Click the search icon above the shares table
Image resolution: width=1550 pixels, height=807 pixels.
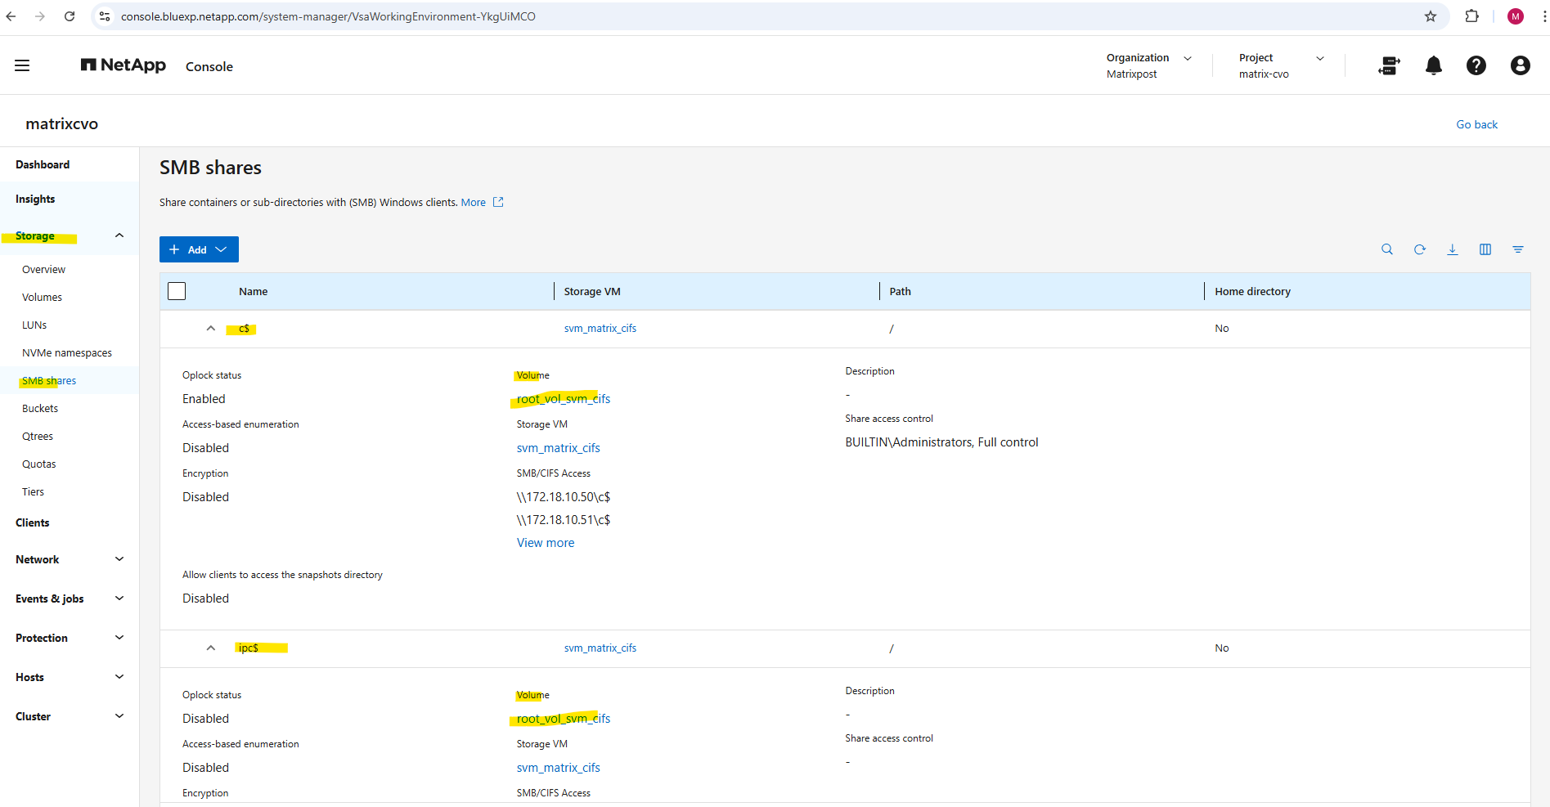click(1386, 249)
